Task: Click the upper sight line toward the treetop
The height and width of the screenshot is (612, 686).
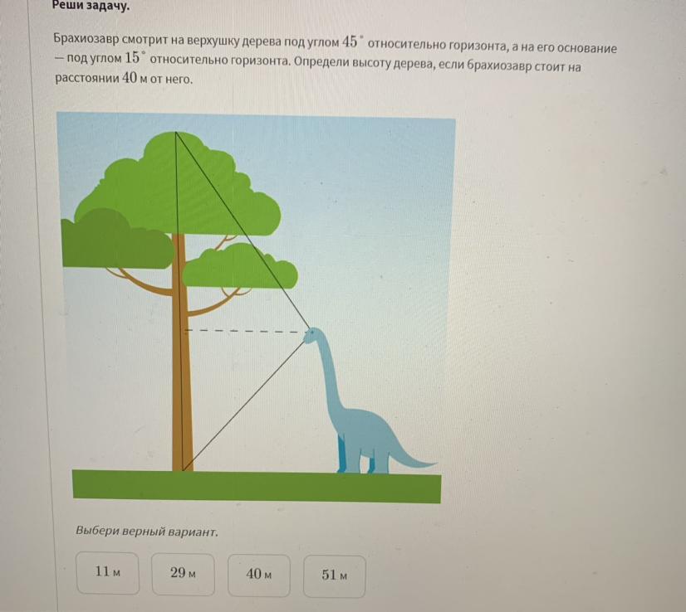Action: [243, 231]
